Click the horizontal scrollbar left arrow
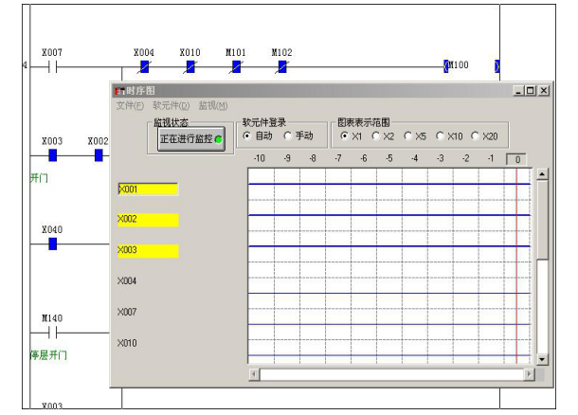The width and height of the screenshot is (578, 415). 254,374
